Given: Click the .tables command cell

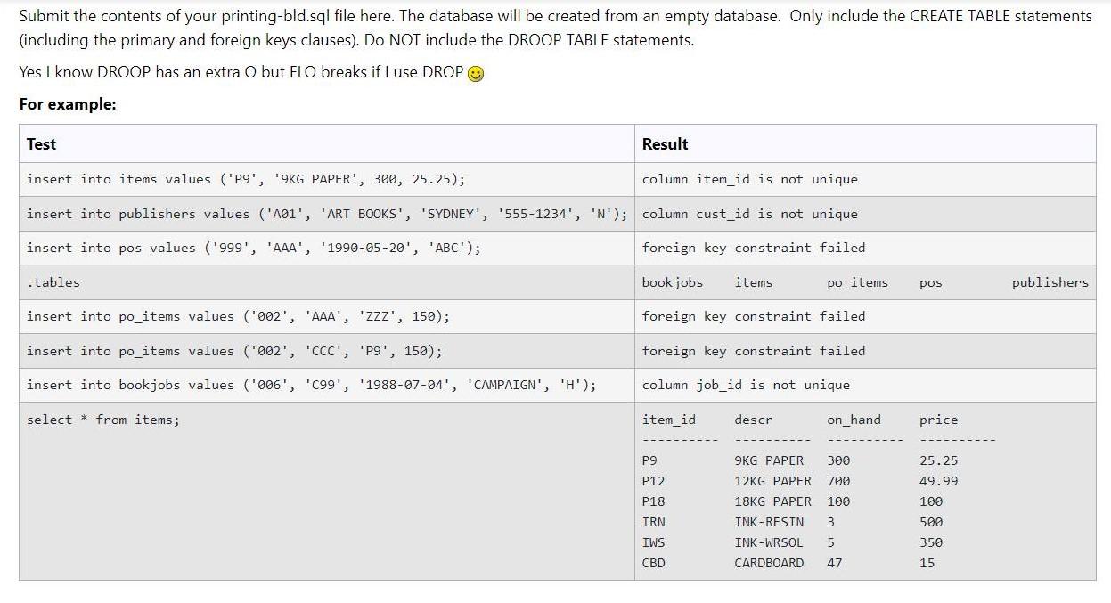Looking at the screenshot, I should coord(54,282).
